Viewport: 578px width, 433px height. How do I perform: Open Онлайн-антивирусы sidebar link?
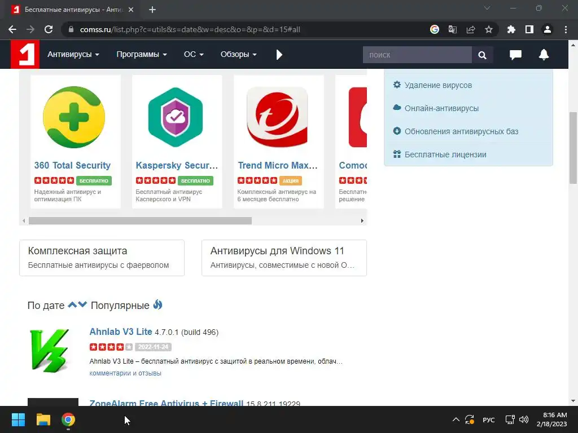[441, 108]
